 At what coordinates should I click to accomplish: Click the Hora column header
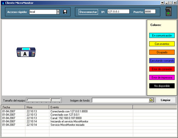pos(37,107)
